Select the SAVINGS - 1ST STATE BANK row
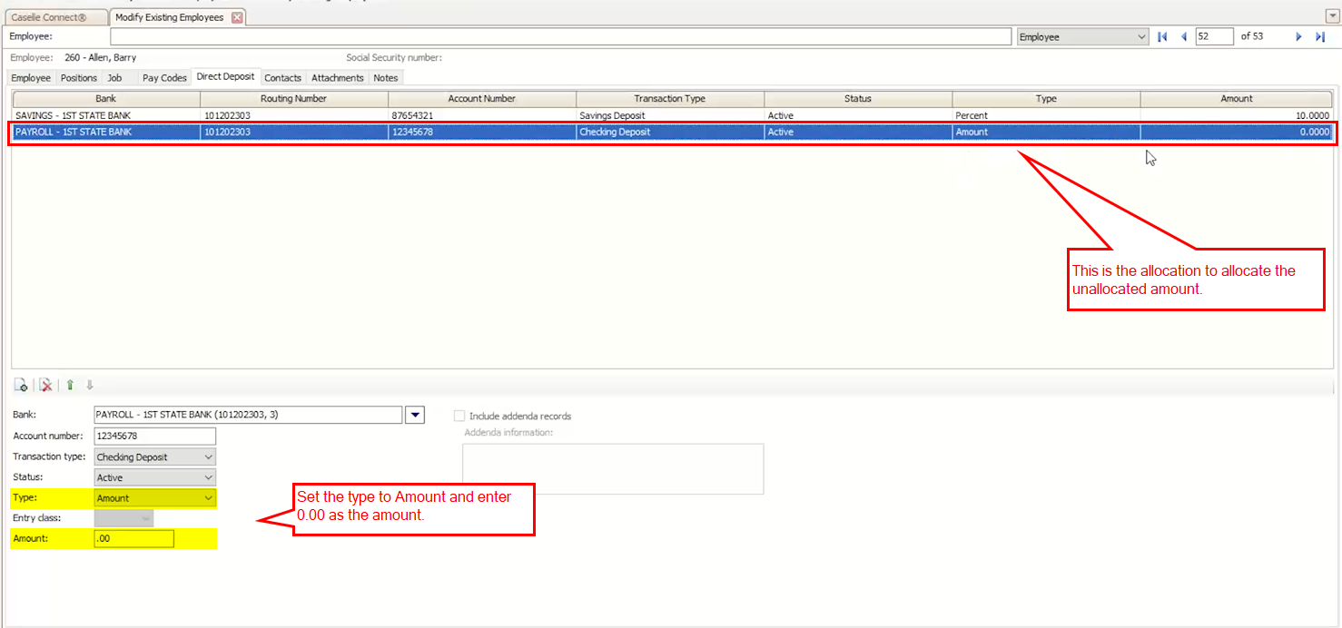This screenshot has height=628, width=1342. coord(105,115)
